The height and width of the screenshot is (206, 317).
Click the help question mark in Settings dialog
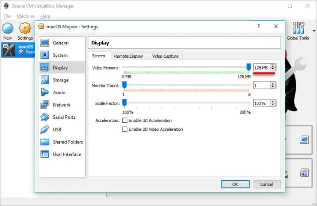(258, 26)
